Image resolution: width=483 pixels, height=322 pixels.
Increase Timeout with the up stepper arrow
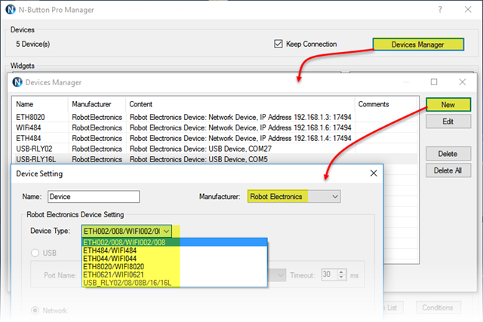(341, 271)
